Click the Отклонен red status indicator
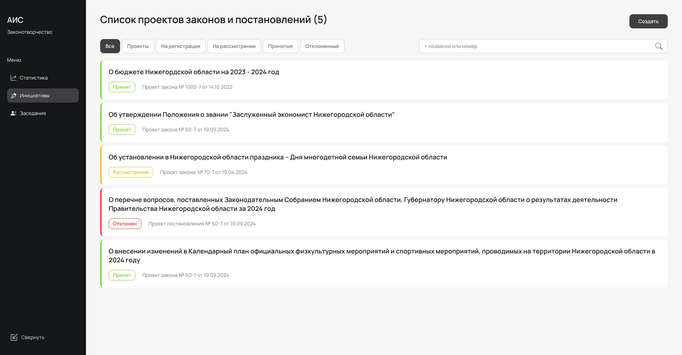Screen dimensions: 682x355 click(125, 223)
